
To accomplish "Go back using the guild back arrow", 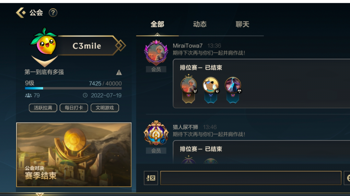I will (21, 13).
